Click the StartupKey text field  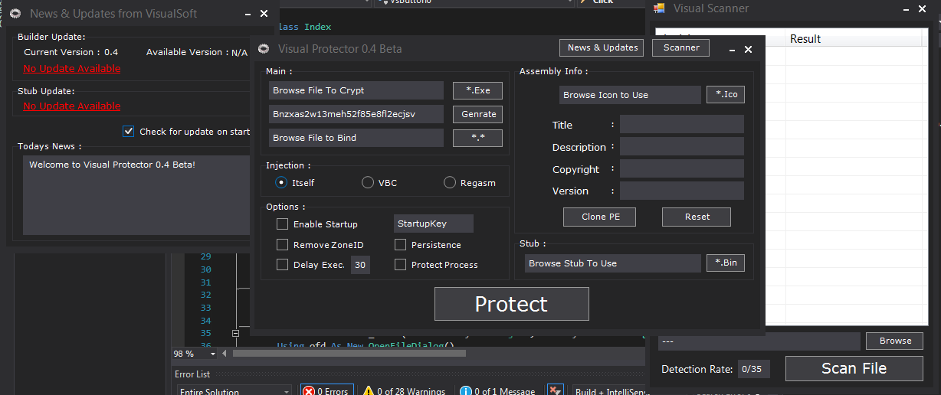click(434, 224)
